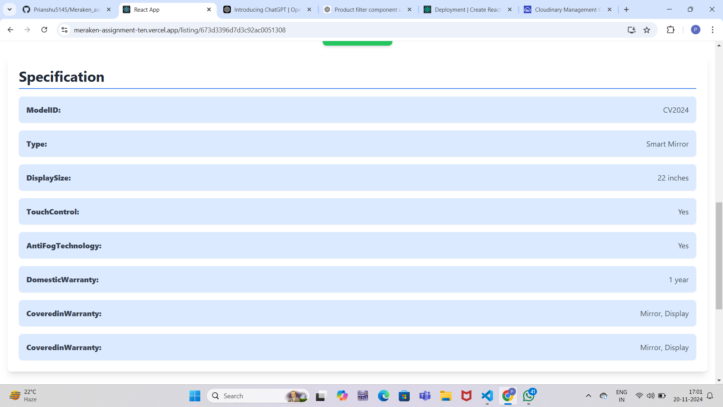Switch to the Cloudinary Management tab
723x407 pixels.
coord(567,9)
